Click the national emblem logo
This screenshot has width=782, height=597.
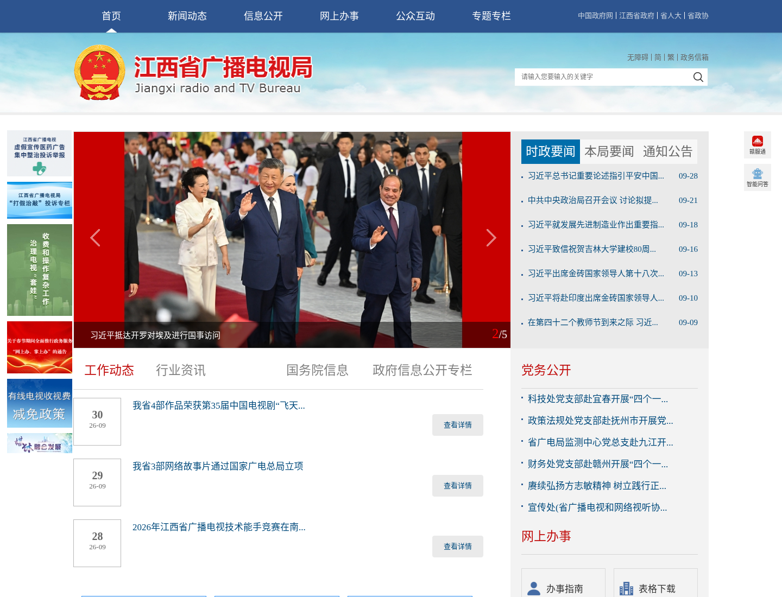pyautogui.click(x=99, y=72)
